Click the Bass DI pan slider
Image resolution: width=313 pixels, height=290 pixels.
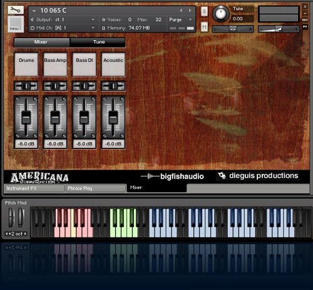coord(84,86)
